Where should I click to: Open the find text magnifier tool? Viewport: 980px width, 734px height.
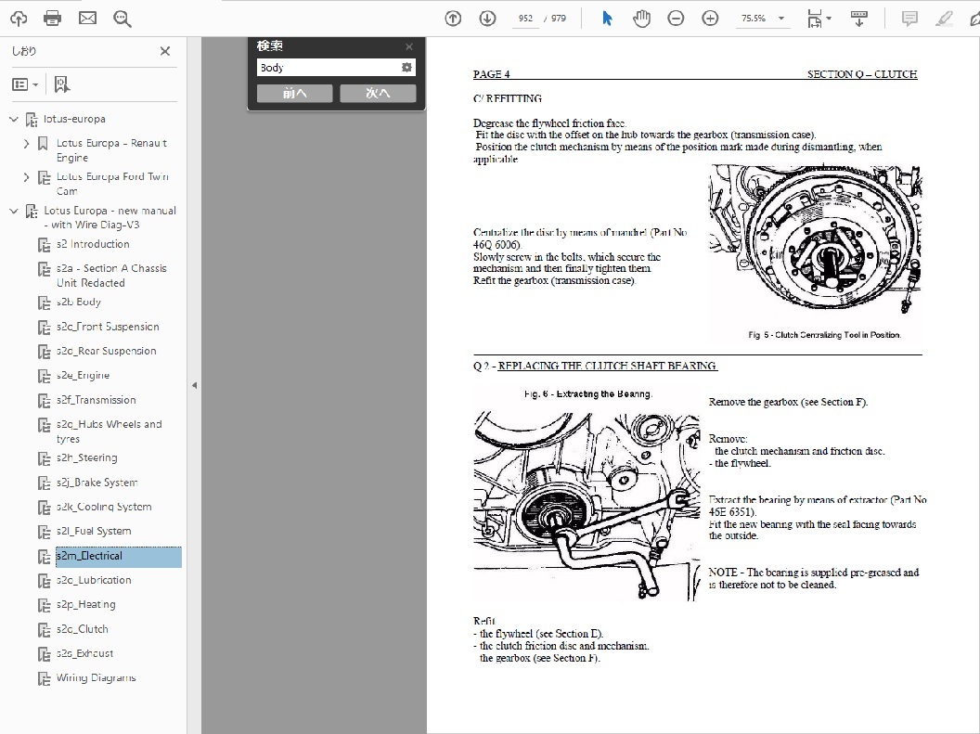click(122, 19)
